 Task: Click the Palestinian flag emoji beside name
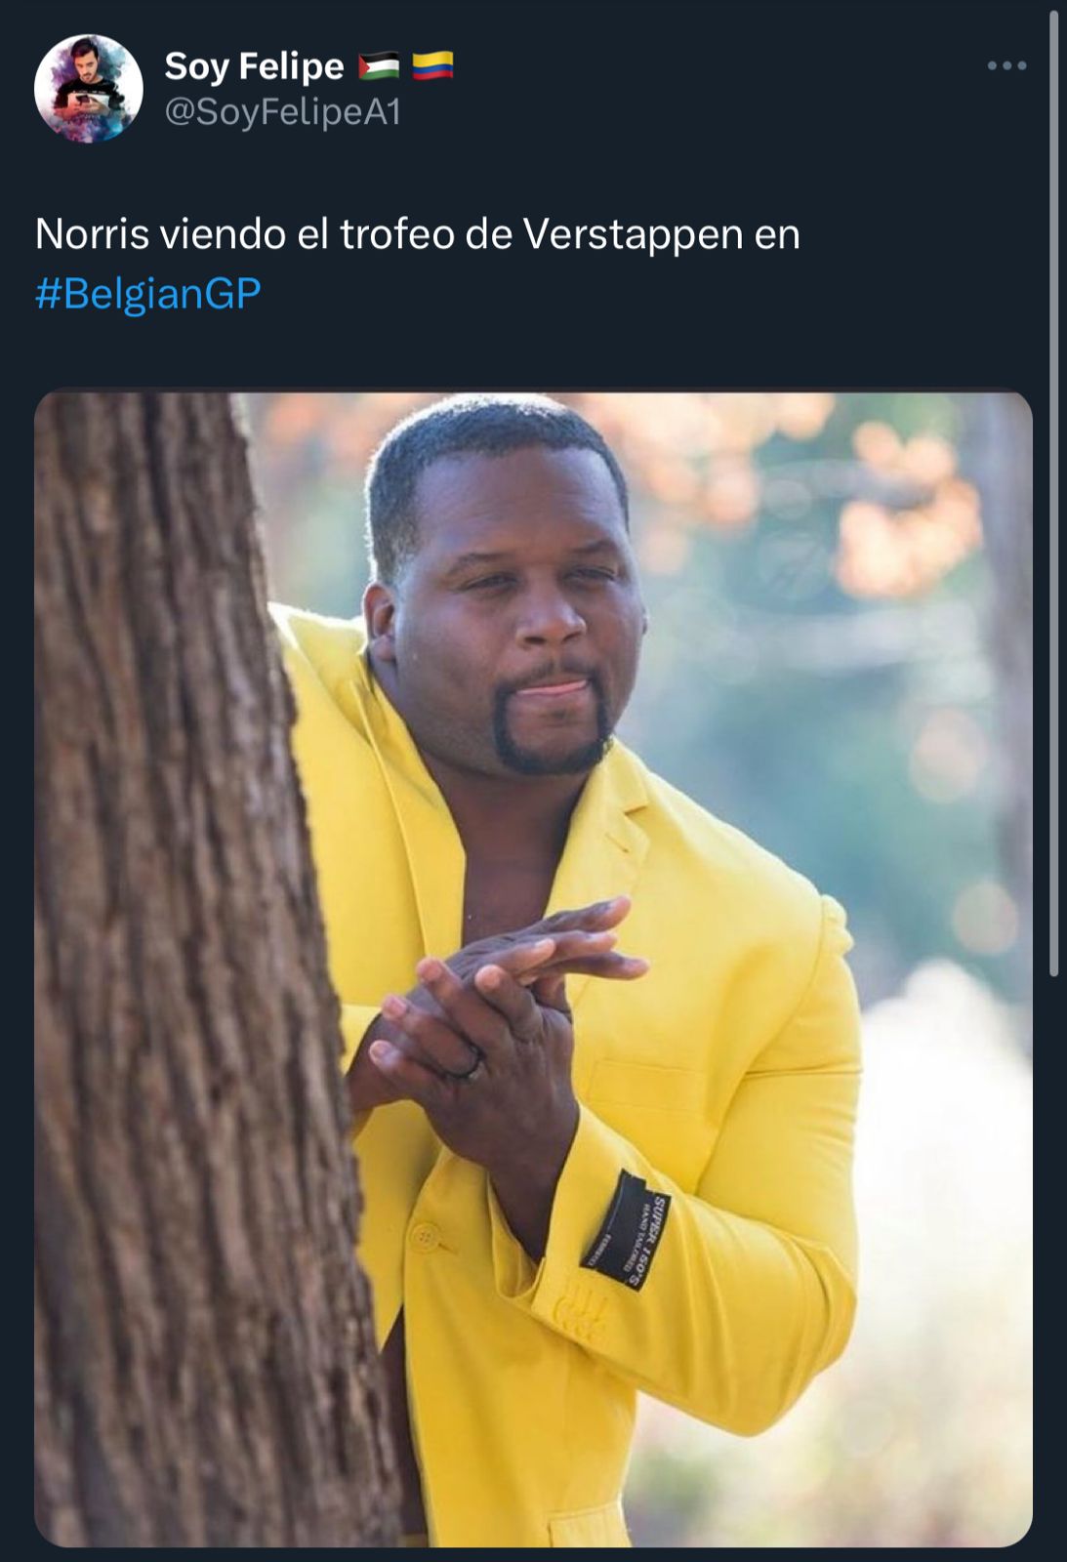[379, 65]
